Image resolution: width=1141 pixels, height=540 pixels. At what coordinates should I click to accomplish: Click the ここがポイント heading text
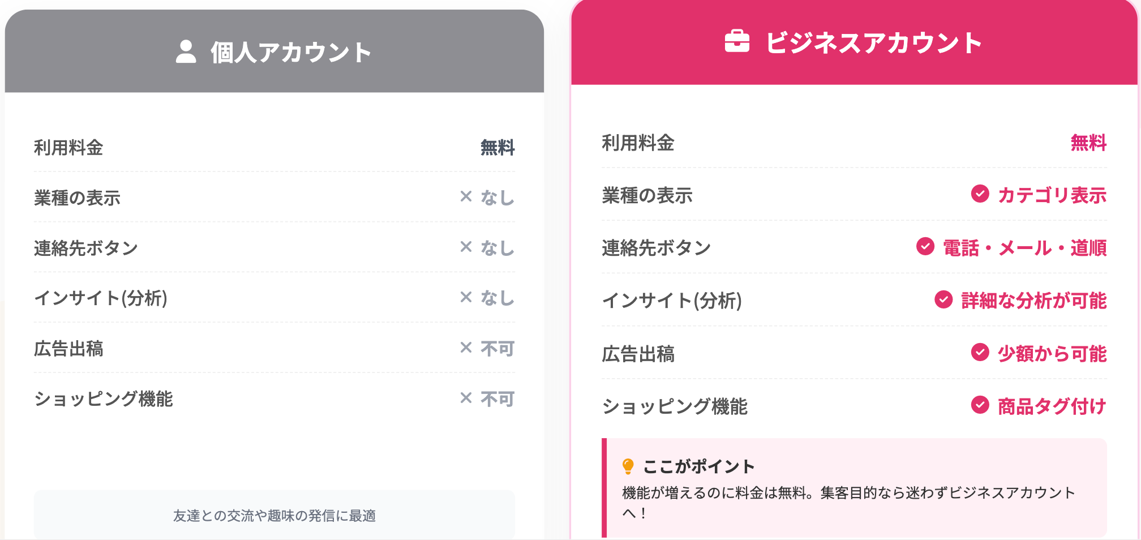click(699, 466)
